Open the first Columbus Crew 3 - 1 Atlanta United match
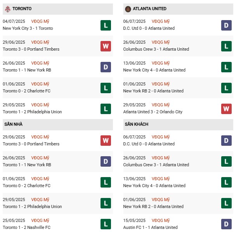The image size is (234, 232). pyautogui.click(x=156, y=49)
